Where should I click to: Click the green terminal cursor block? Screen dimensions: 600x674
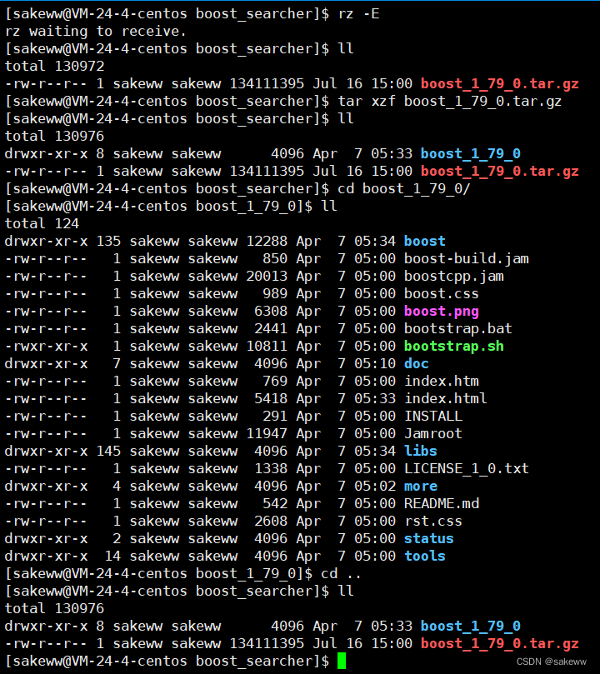click(x=342, y=661)
